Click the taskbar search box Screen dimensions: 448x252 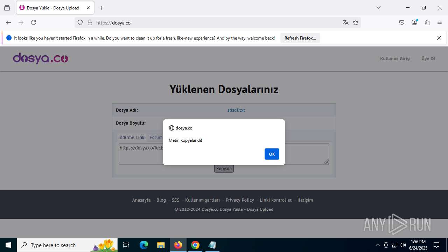coord(68,245)
